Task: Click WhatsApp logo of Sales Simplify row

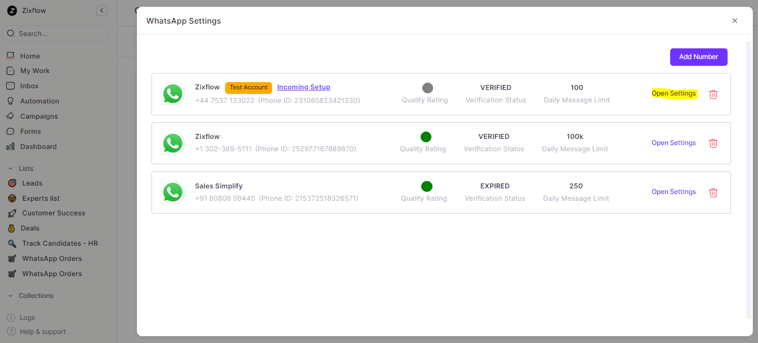Action: 172,192
